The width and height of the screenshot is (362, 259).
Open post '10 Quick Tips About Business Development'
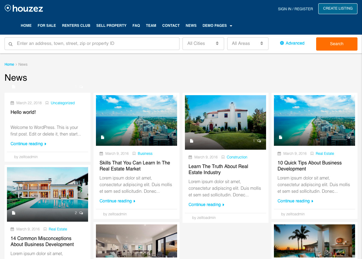click(310, 166)
